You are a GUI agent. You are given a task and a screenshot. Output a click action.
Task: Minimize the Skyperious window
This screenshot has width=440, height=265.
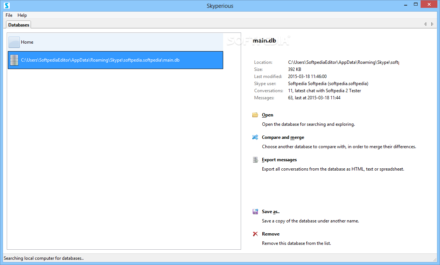coord(406,4)
